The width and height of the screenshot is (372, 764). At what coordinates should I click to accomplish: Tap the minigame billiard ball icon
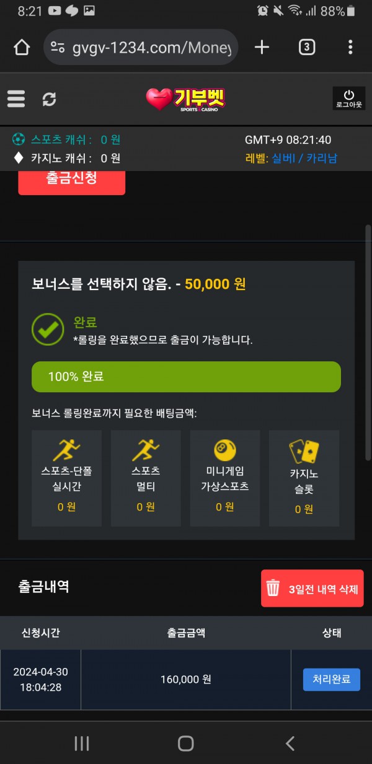tap(225, 450)
